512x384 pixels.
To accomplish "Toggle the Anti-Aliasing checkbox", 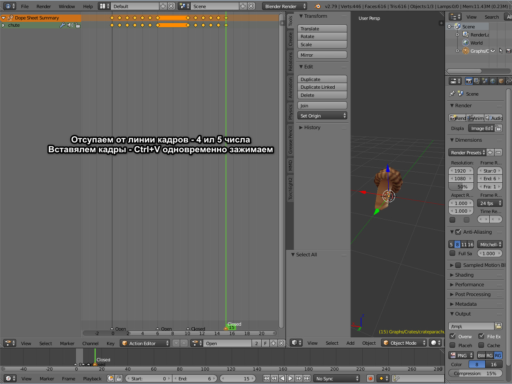I will pos(458,232).
